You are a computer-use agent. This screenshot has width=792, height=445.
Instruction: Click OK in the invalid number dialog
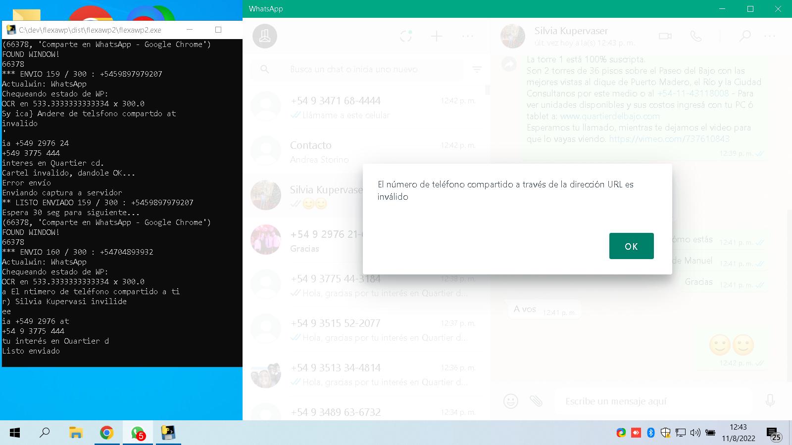631,246
